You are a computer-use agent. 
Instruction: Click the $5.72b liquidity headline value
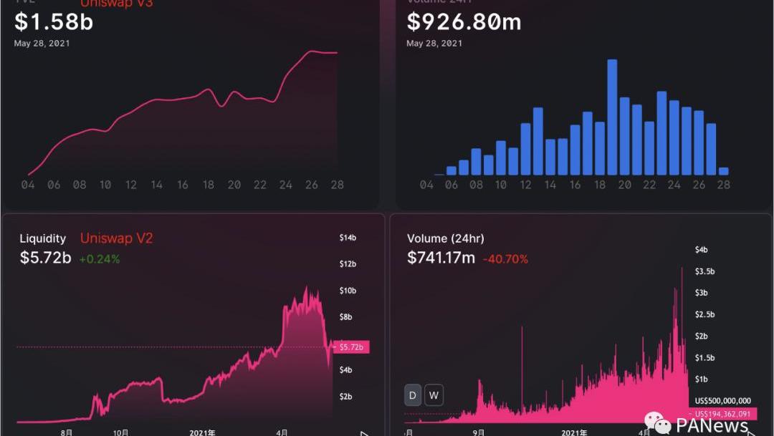coord(45,258)
